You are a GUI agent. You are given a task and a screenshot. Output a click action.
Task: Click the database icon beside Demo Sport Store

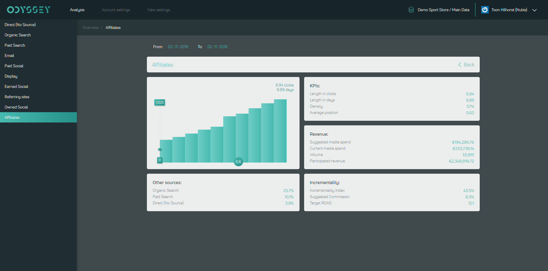click(411, 10)
